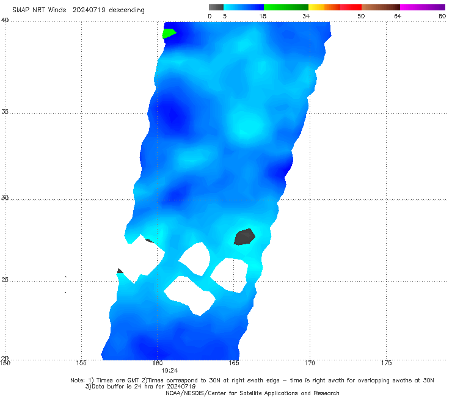The width and height of the screenshot is (452, 397).
Task: Click the swath time label '19:24'
Action: point(170,371)
